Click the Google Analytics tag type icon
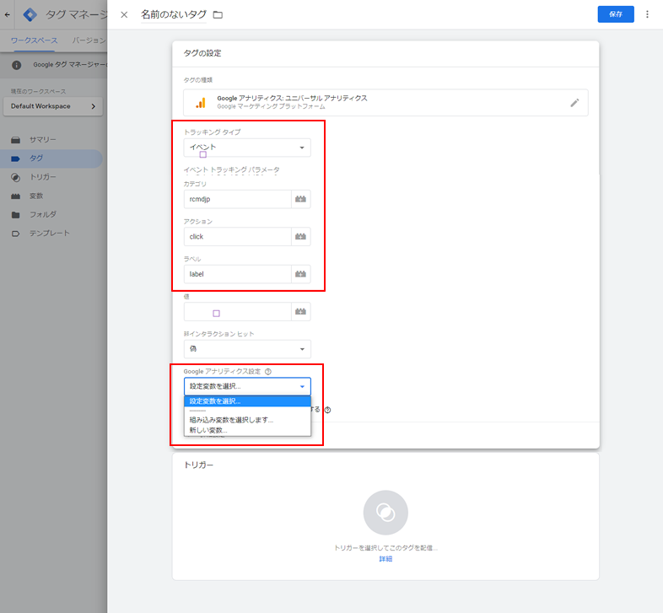Screen dimensions: 663x613 201,103
